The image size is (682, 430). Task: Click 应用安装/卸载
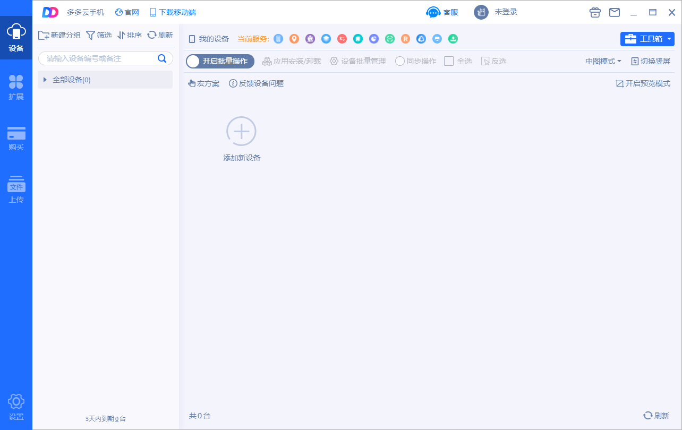point(292,61)
